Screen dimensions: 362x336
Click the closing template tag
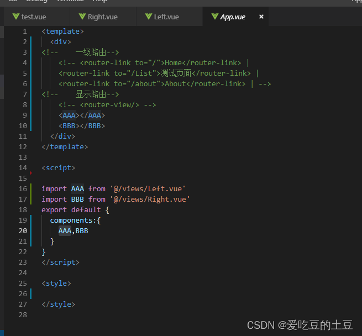(65, 147)
